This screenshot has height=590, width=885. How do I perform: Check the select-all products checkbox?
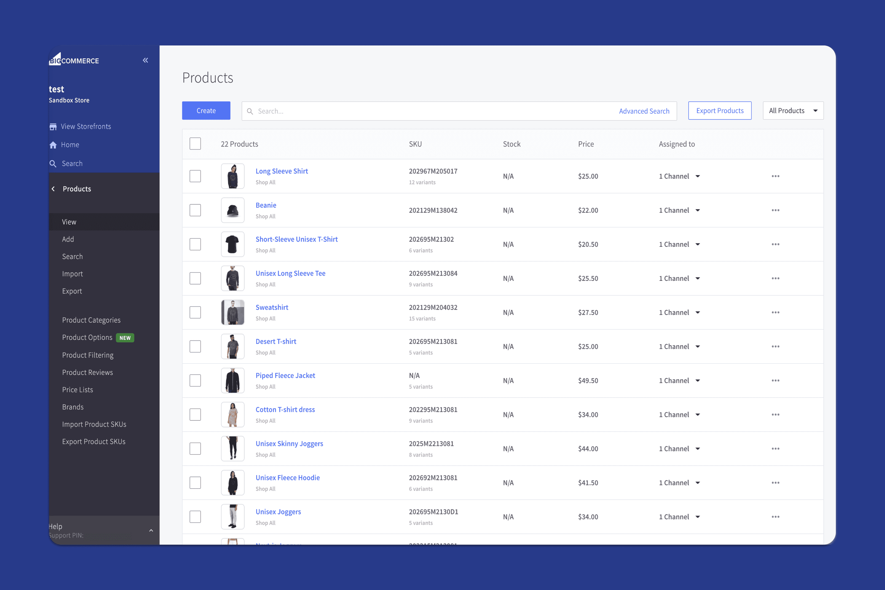(195, 144)
